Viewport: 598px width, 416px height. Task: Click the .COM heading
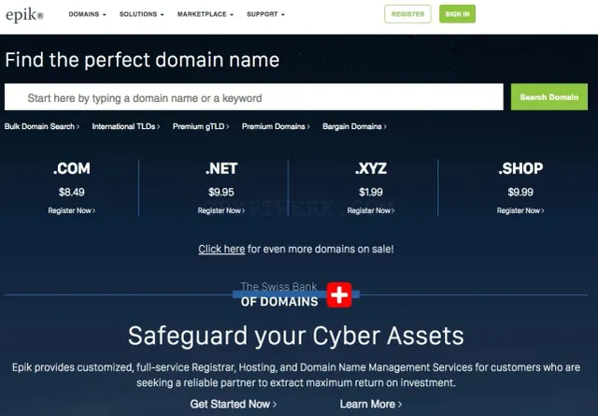coord(72,168)
